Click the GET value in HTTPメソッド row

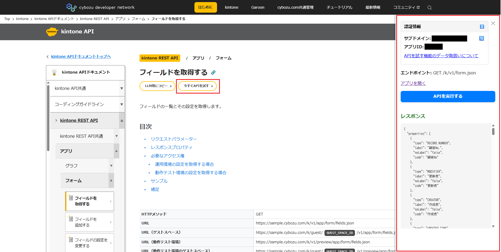tap(259, 214)
